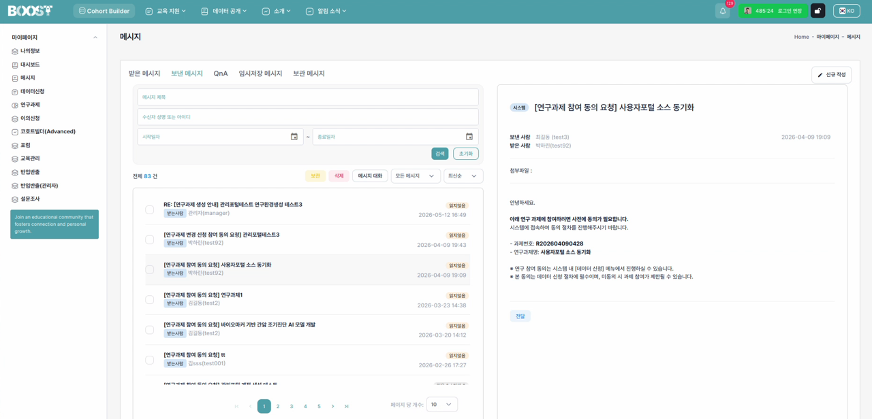Screen dimensions: 872x419
Task: Expand the 교육 지원 menu
Action: click(x=166, y=11)
